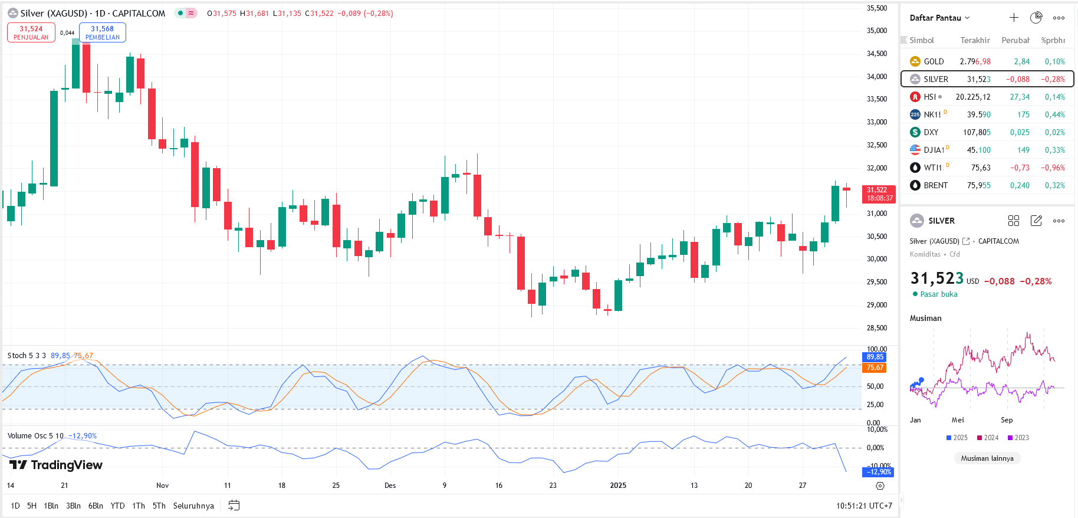Click the 31,524 Penjualan sell button
The width and height of the screenshot is (1078, 518).
click(31, 32)
